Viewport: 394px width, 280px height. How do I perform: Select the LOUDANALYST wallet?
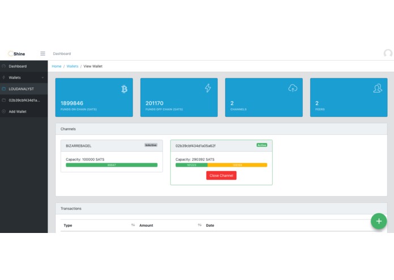point(24,89)
